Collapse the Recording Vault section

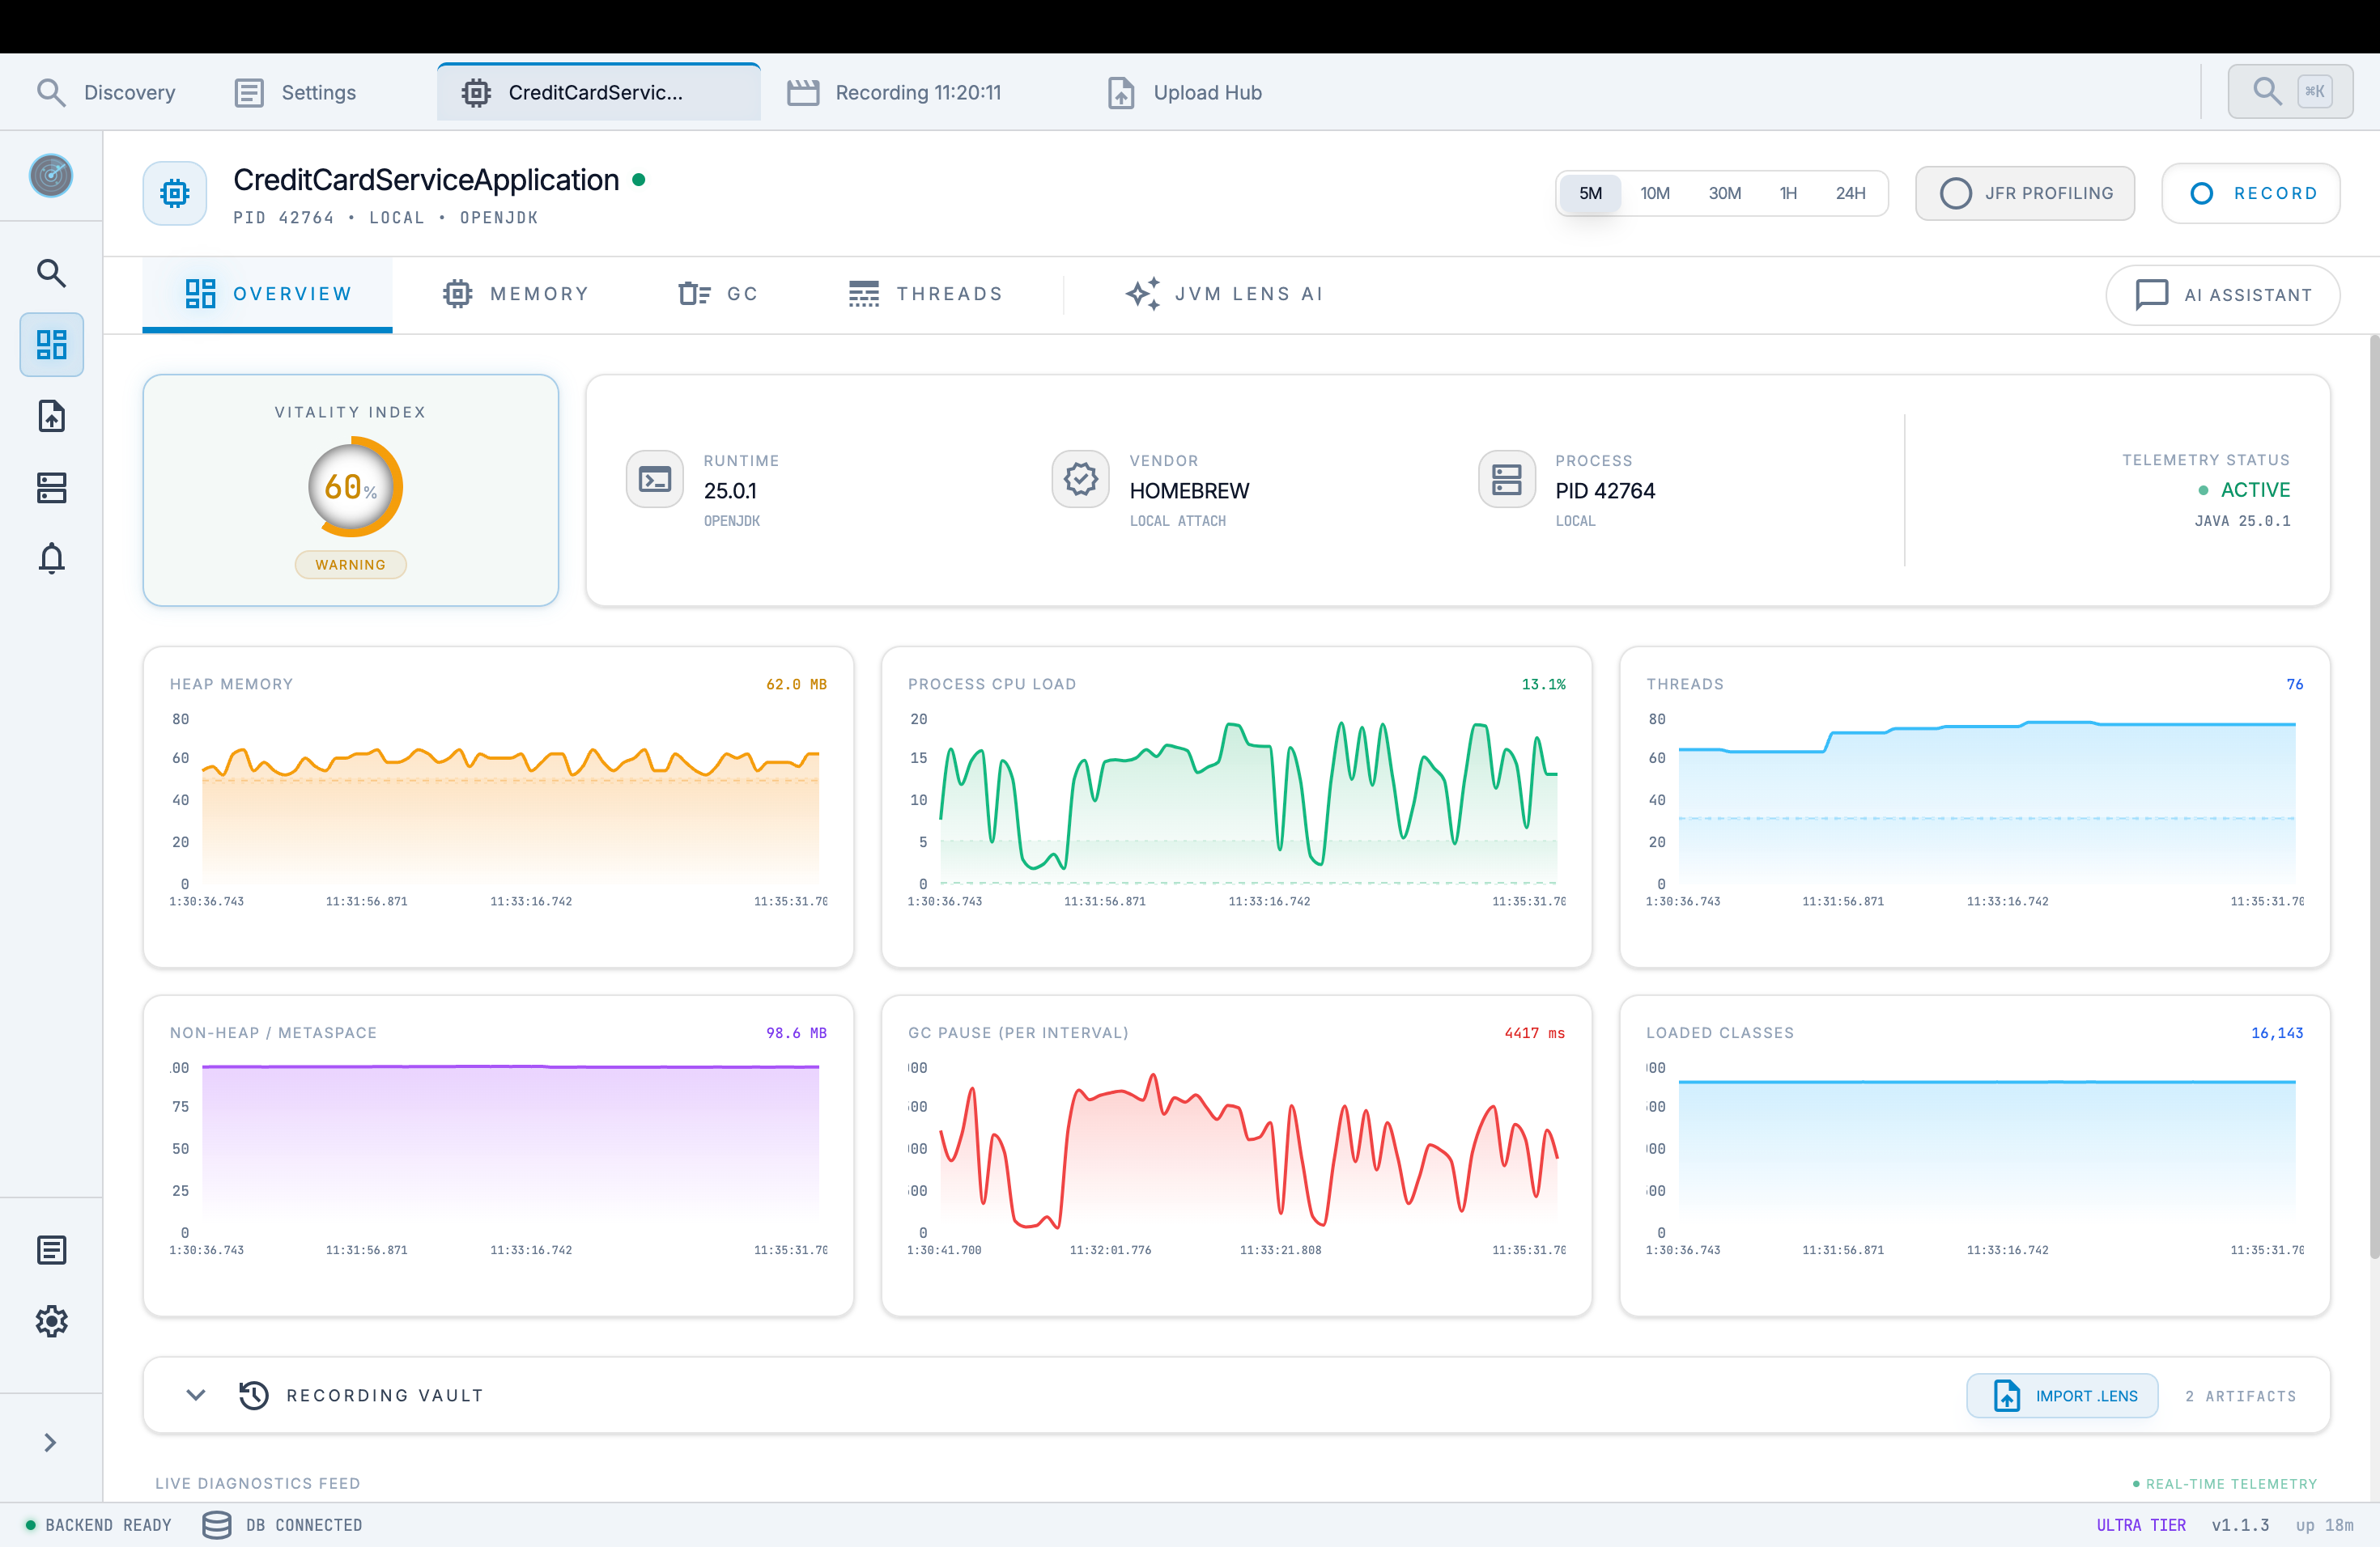[x=196, y=1395]
